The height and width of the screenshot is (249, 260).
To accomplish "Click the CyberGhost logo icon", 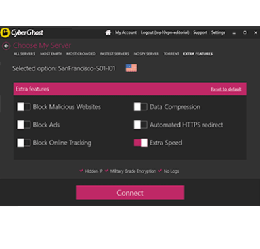I will click(5, 32).
